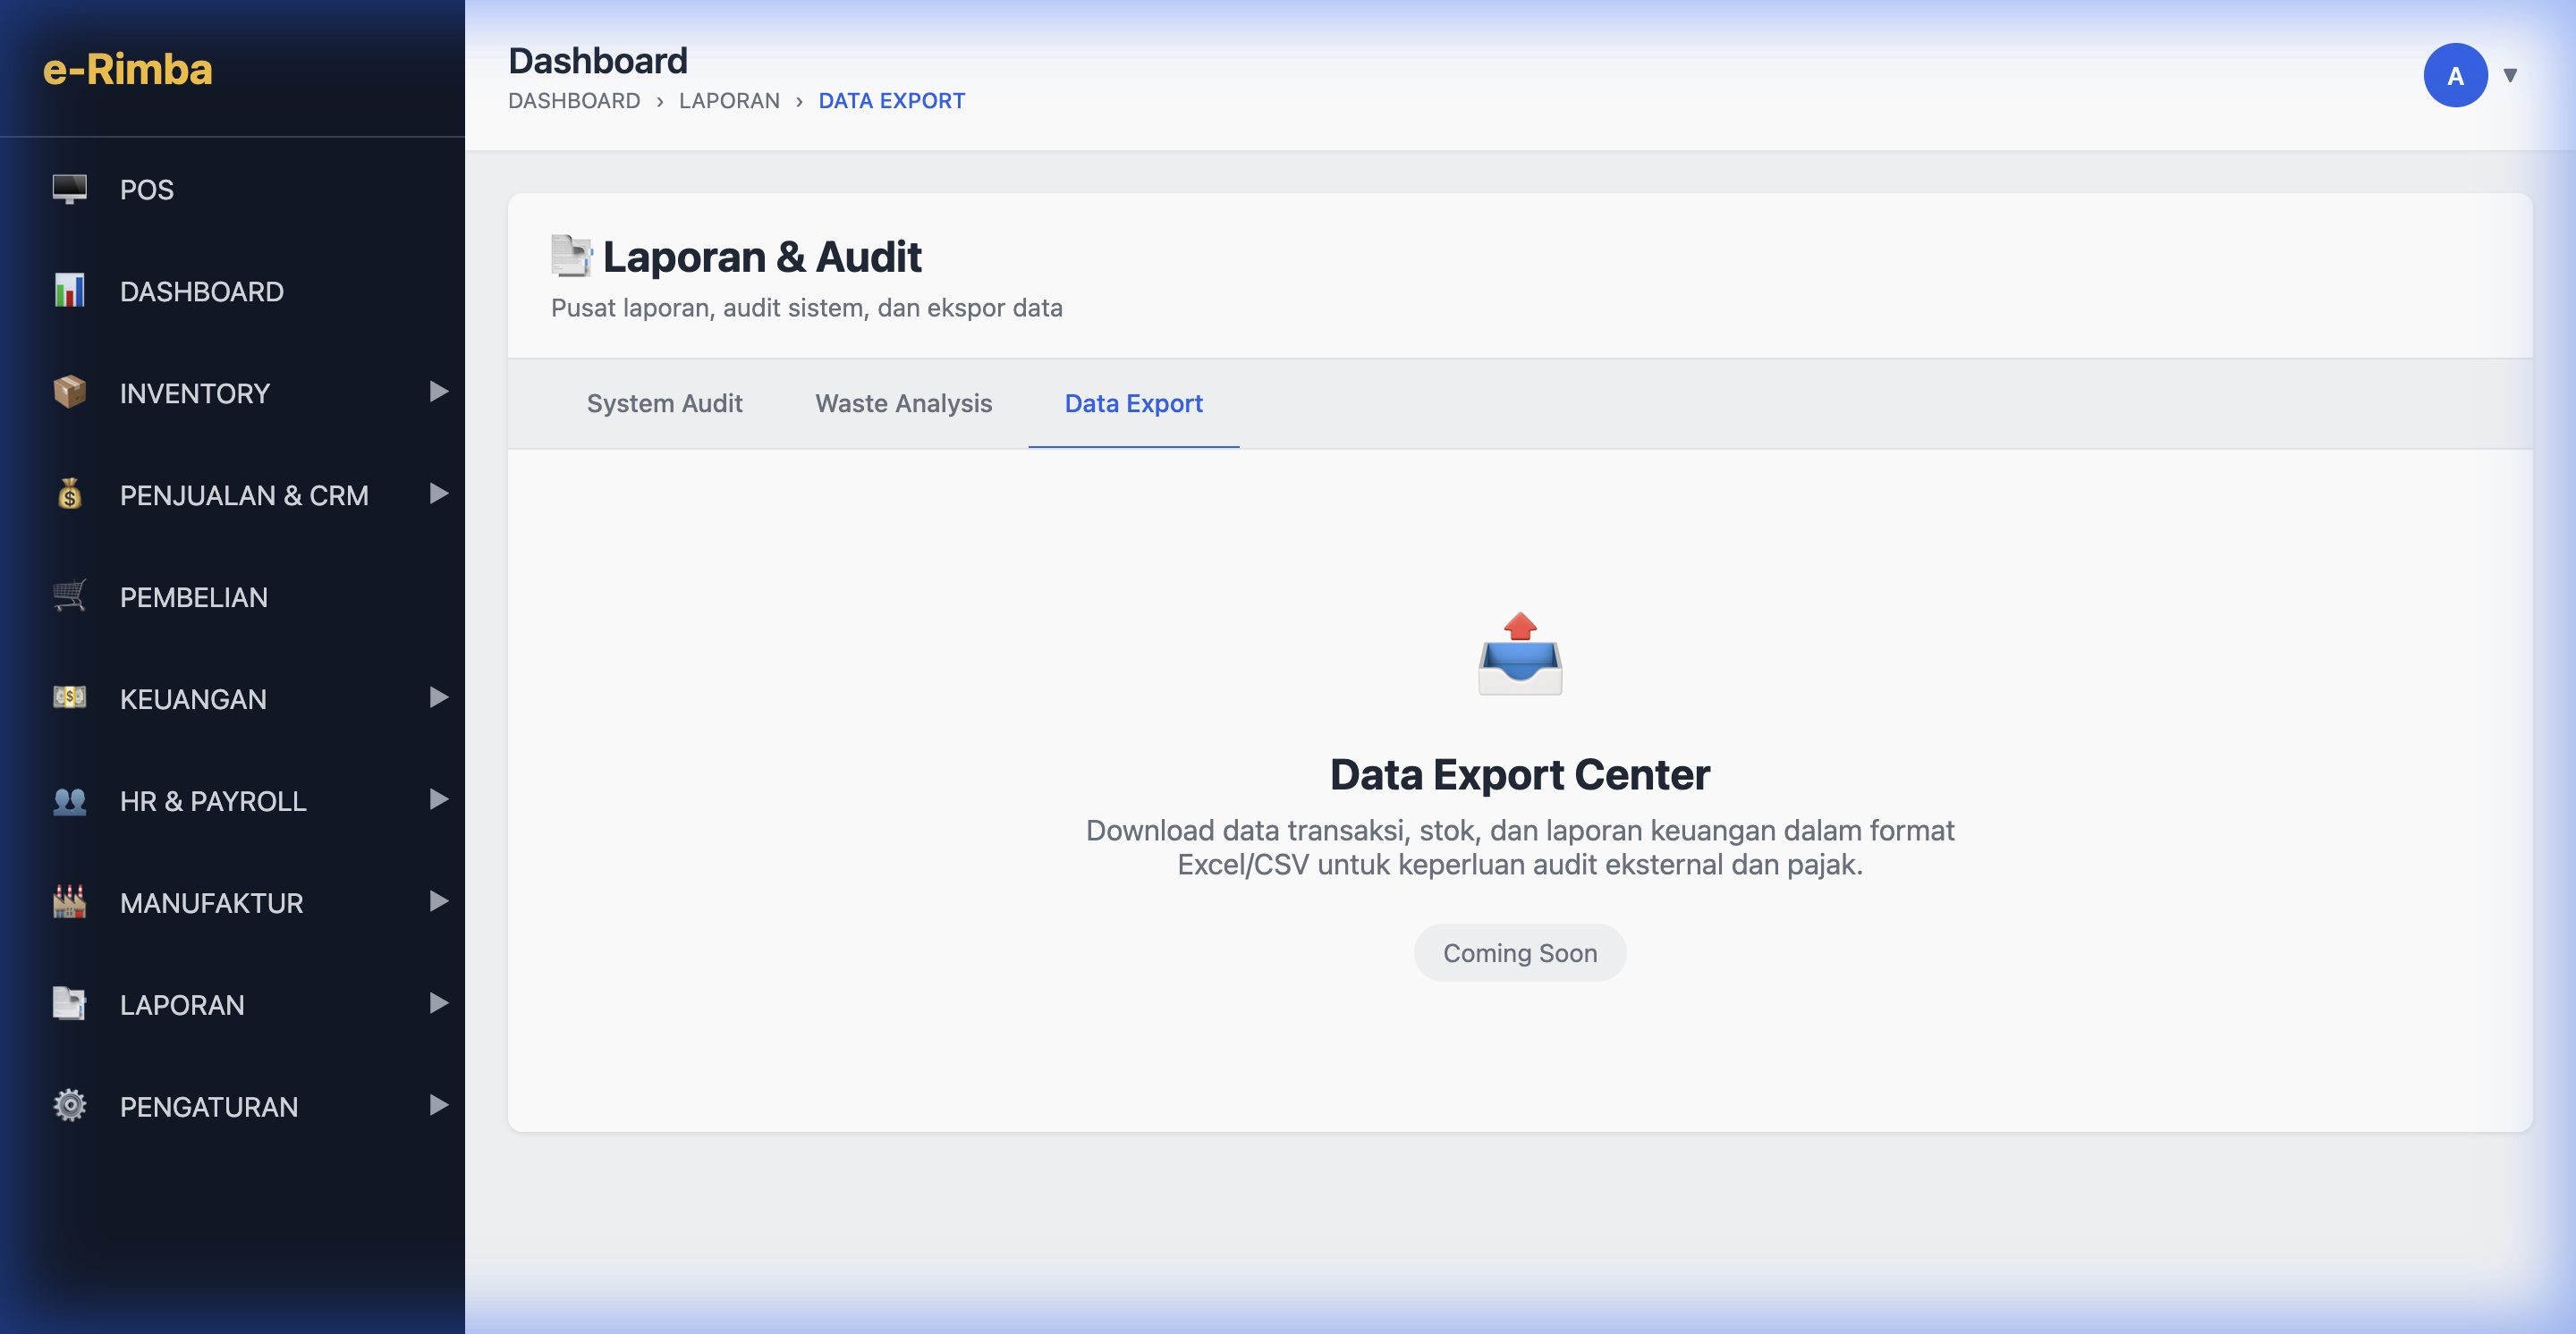Image resolution: width=2576 pixels, height=1334 pixels.
Task: Click the money bag icon for Penjualan & CRM
Action: (68, 494)
